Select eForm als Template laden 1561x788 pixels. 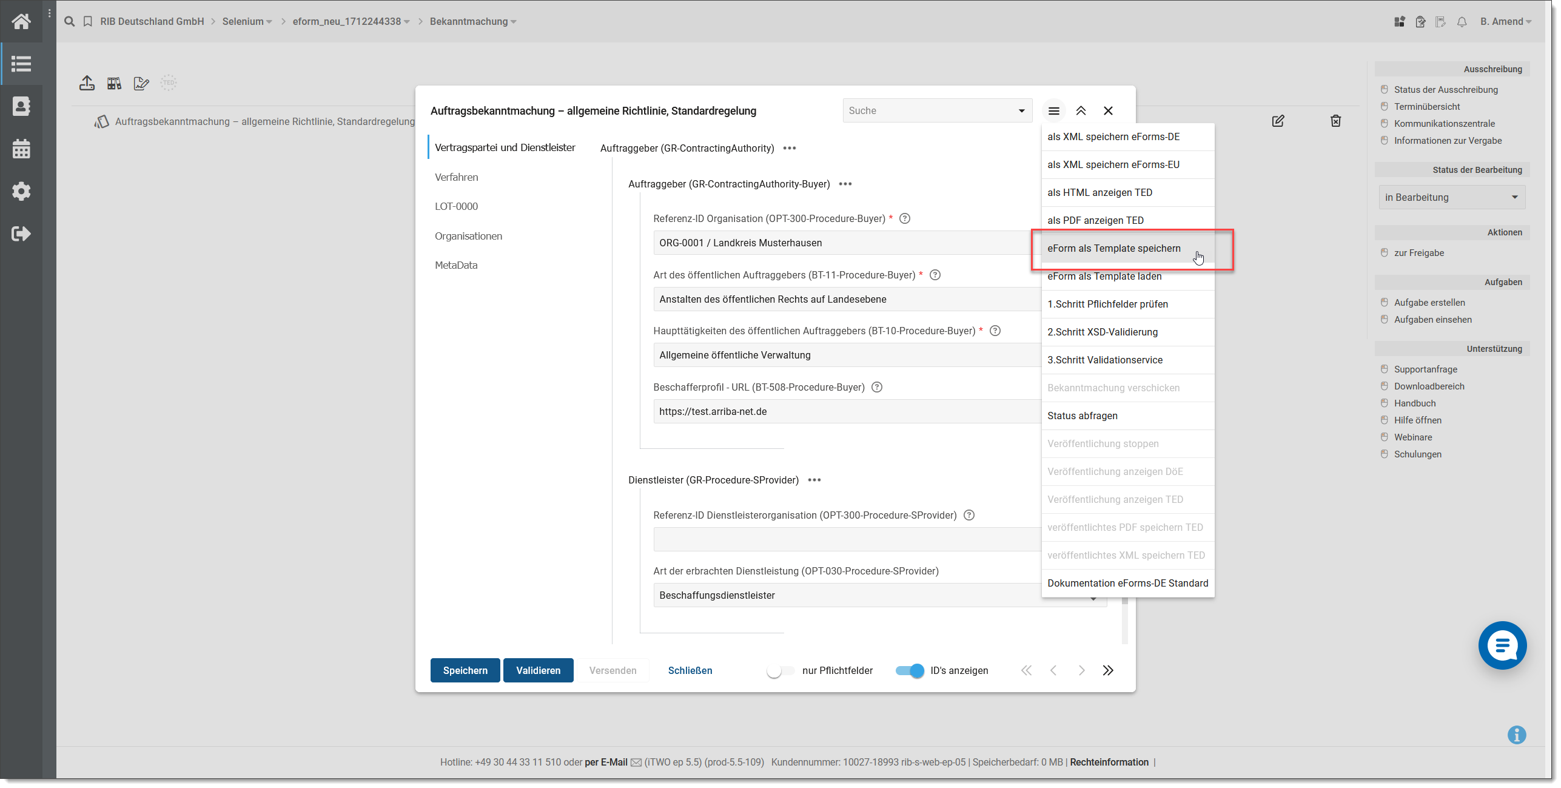[x=1128, y=276]
